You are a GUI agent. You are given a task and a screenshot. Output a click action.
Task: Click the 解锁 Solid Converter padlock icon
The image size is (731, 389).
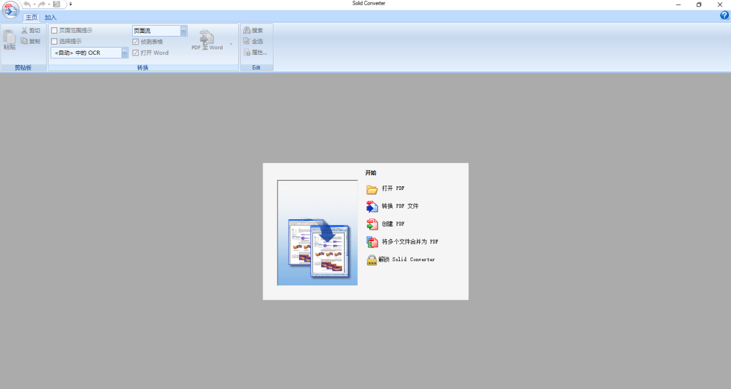tap(372, 259)
